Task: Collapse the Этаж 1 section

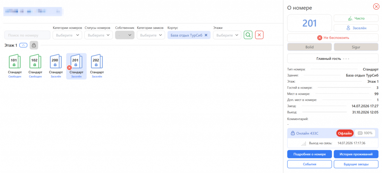Action: point(23,45)
